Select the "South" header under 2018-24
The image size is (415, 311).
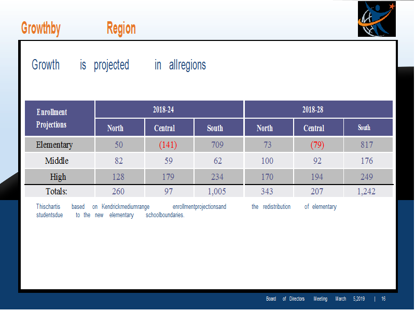[x=219, y=128]
